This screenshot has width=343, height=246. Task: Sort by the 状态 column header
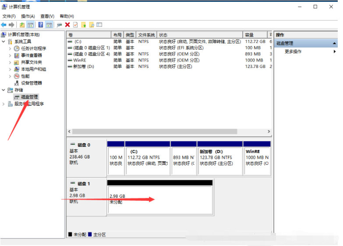pyautogui.click(x=200, y=35)
